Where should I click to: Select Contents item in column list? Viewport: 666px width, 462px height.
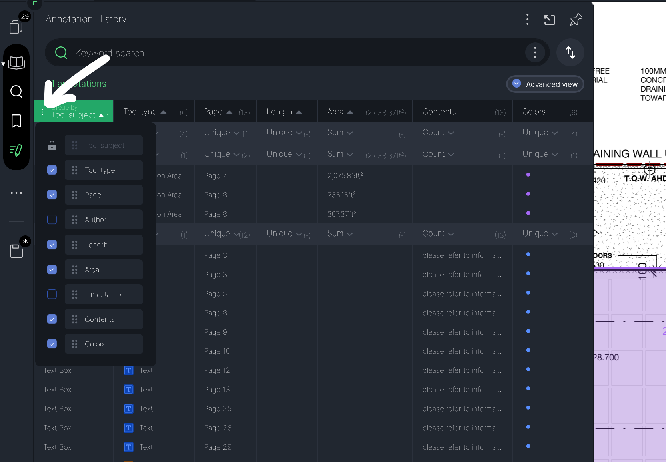(x=104, y=319)
